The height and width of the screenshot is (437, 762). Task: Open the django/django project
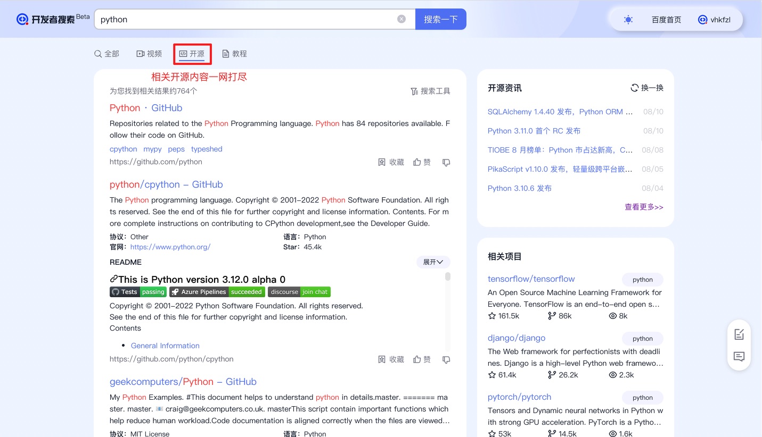click(x=517, y=338)
